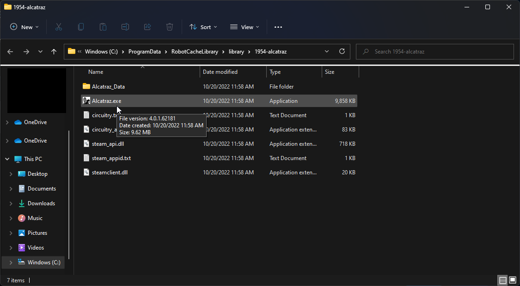Click the 9,858 KB size cell
This screenshot has height=286, width=520.
click(x=345, y=101)
